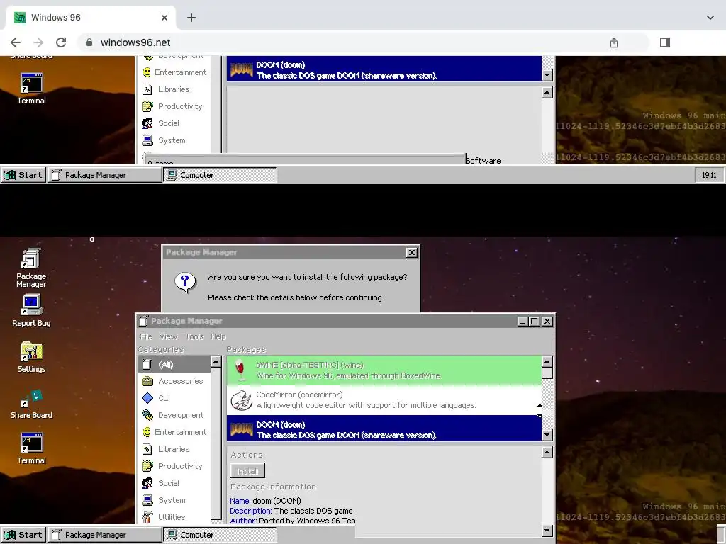726x544 pixels.
Task: Select the bWINE alpha-TESTING package
Action: pyautogui.click(x=384, y=370)
